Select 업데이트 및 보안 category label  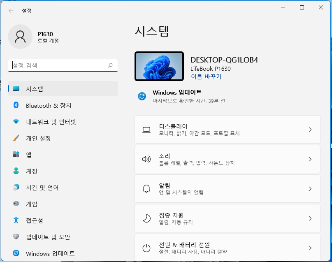coord(48,237)
